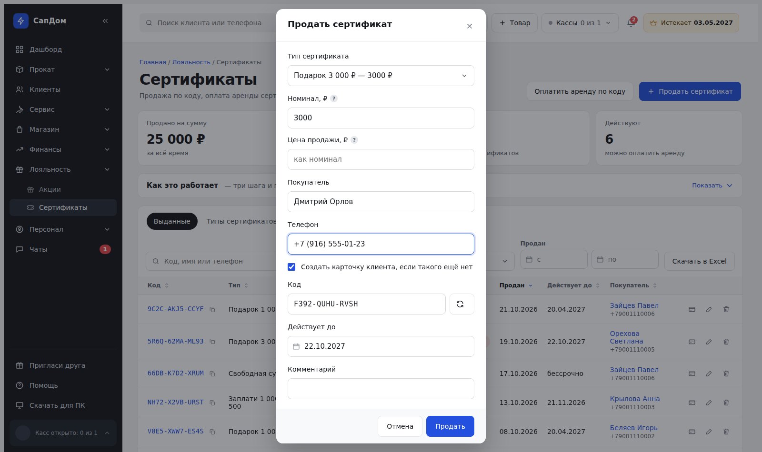Click the Комментарий input field

tap(381, 389)
